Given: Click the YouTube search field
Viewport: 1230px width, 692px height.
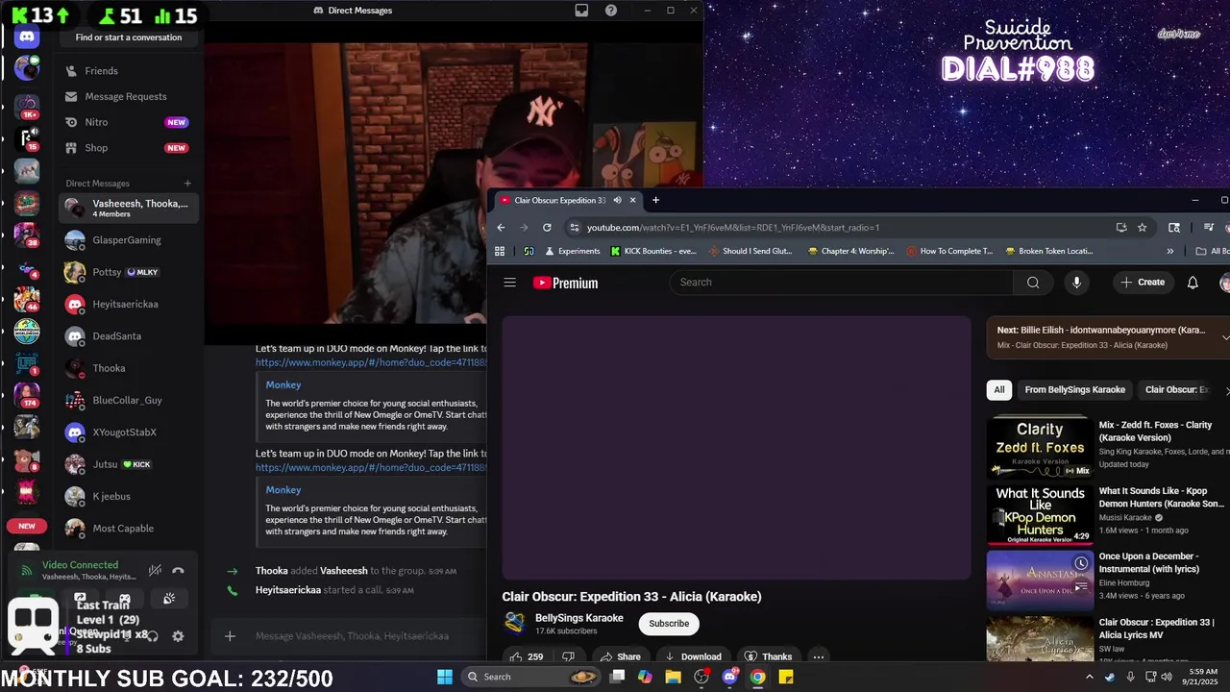Looking at the screenshot, I should pos(842,283).
